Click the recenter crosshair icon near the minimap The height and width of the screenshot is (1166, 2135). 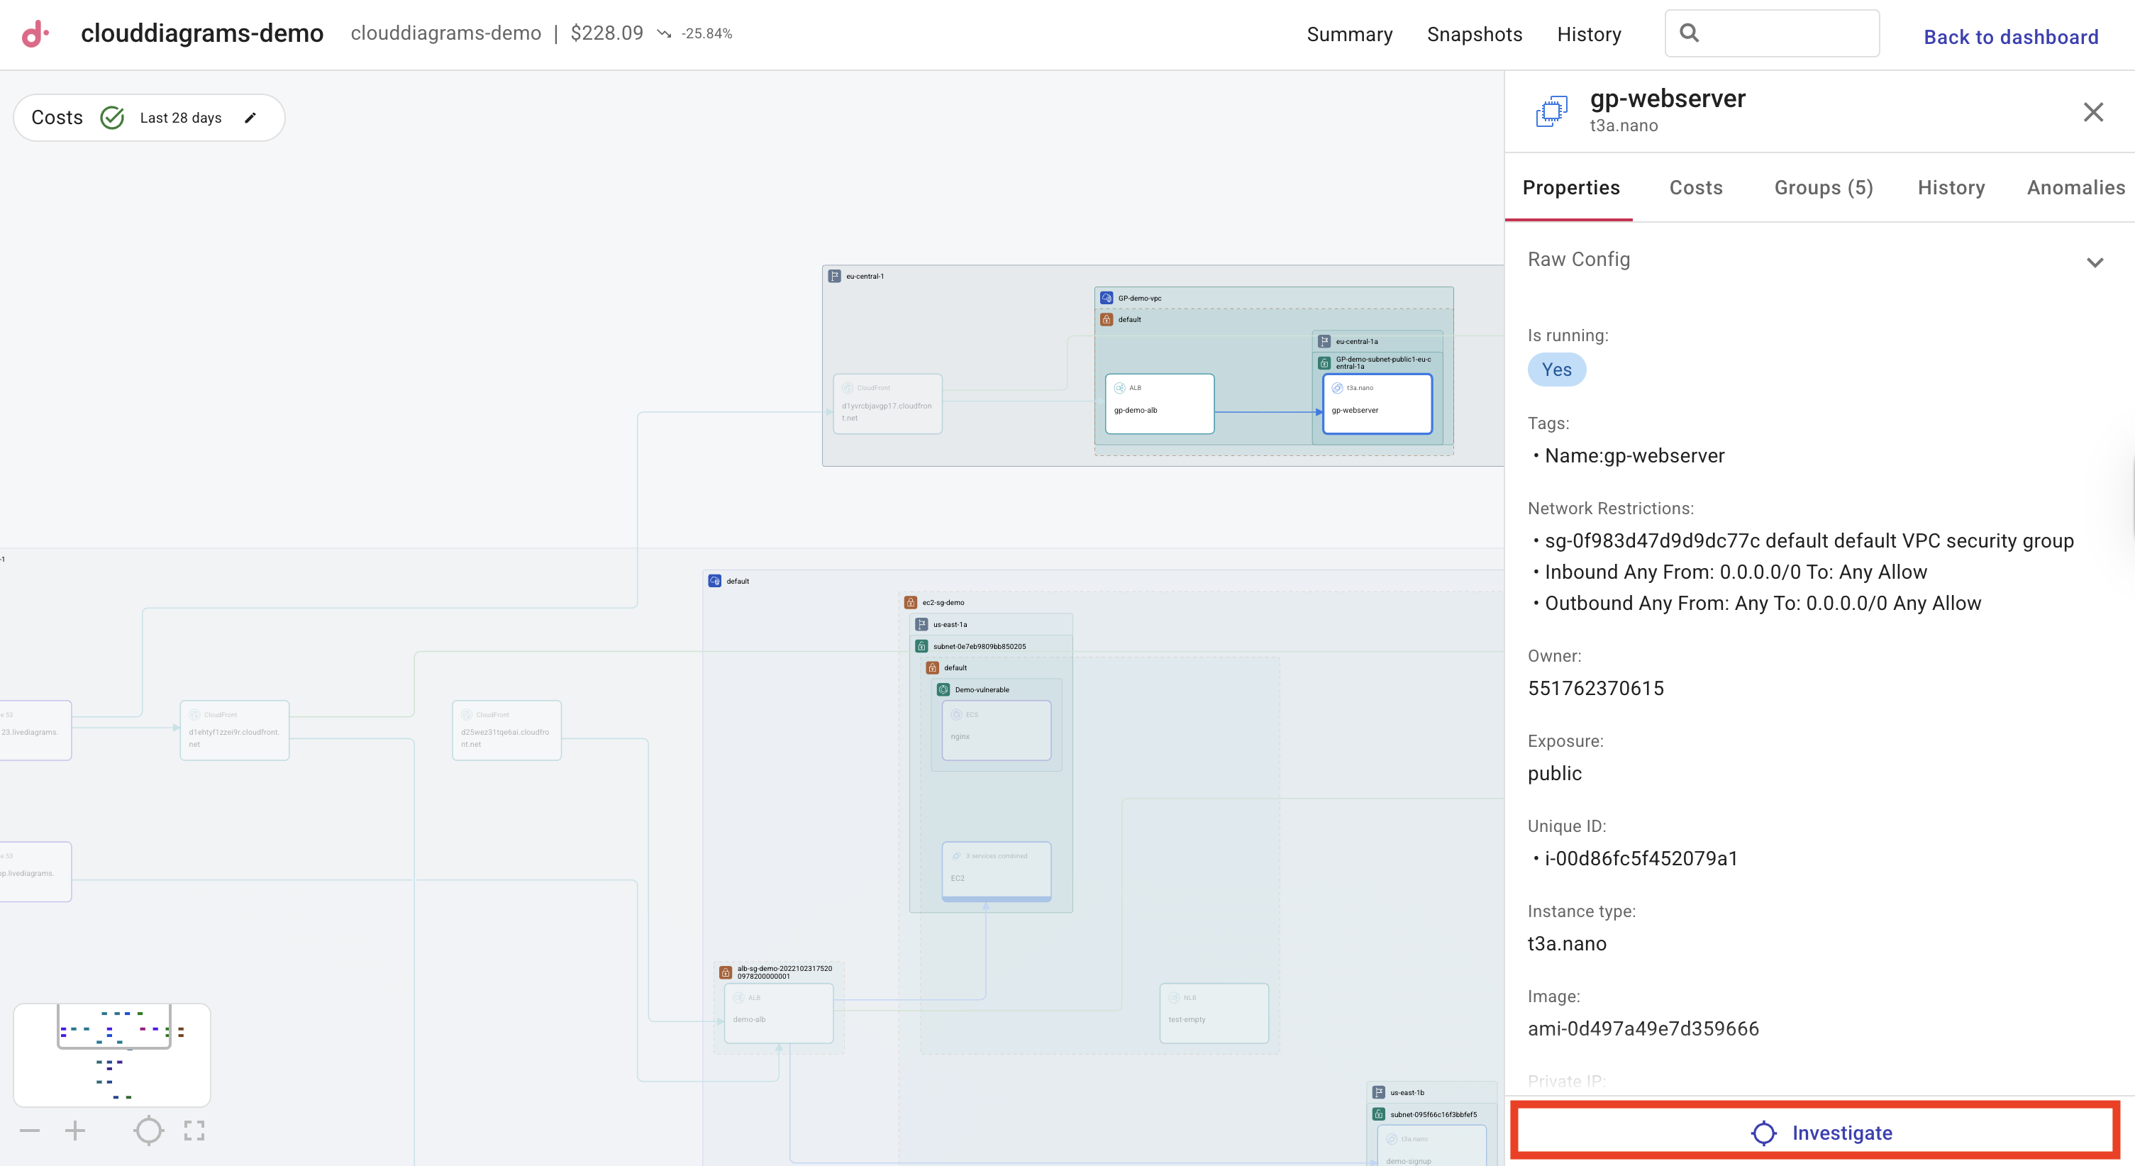[x=148, y=1131]
